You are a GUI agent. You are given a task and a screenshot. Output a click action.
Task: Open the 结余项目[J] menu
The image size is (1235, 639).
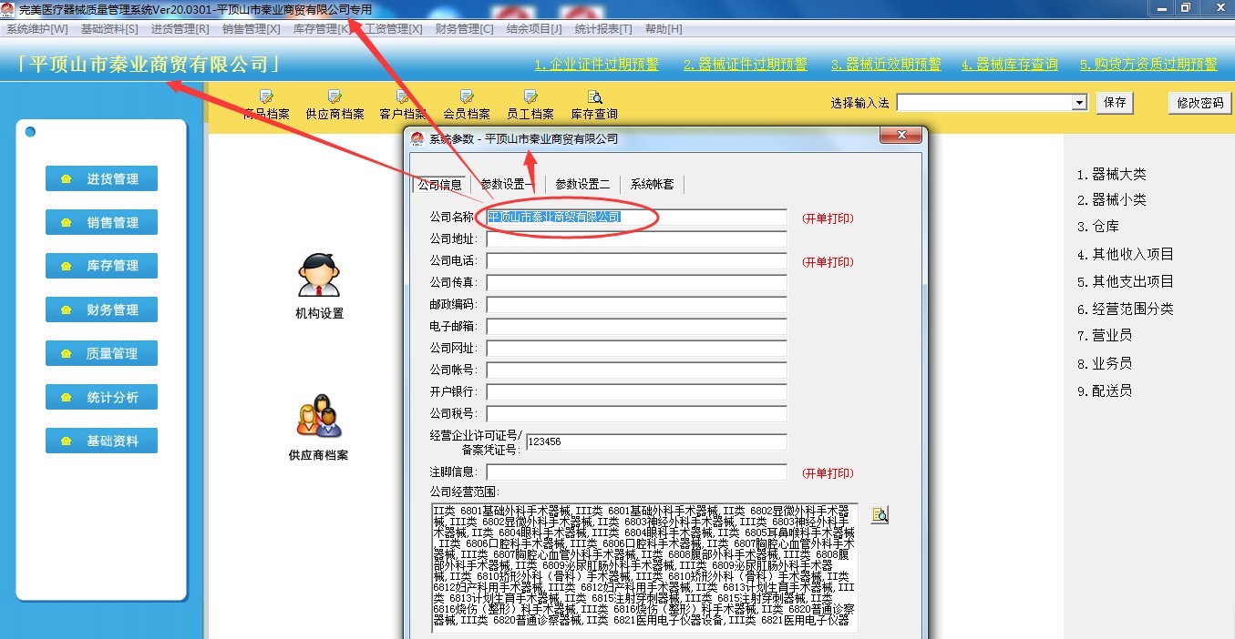coord(534,29)
